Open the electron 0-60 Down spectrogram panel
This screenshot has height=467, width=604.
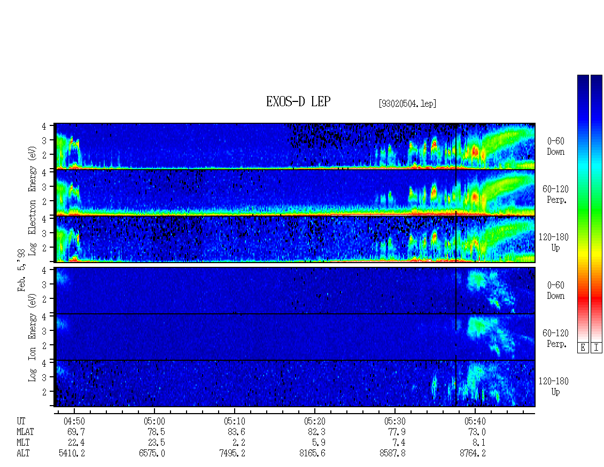[296, 146]
